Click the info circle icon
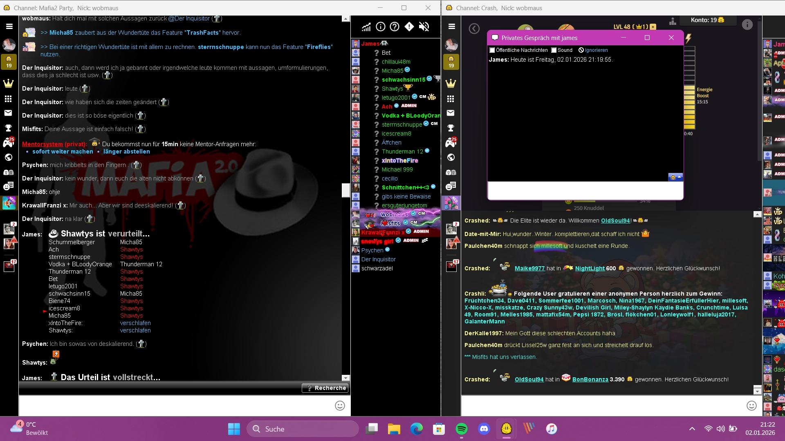The width and height of the screenshot is (785, 441). tap(381, 27)
